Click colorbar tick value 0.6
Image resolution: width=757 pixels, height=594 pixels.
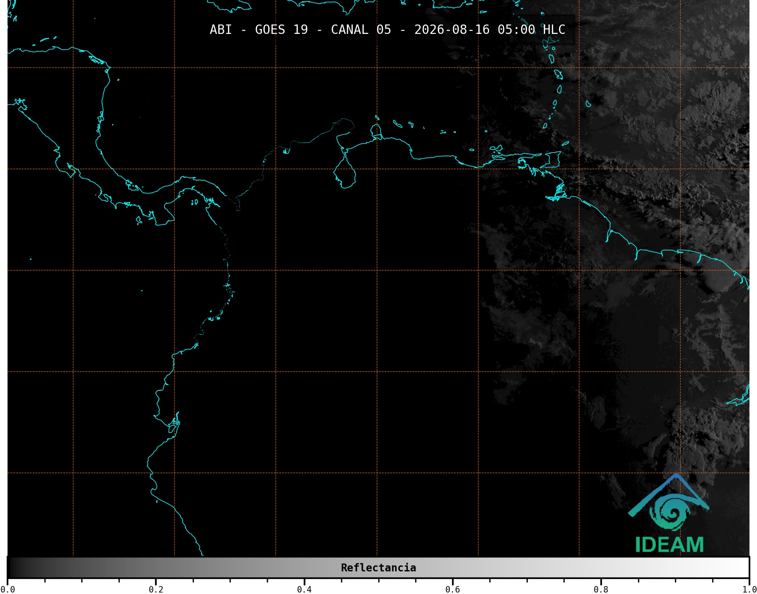pos(452,589)
